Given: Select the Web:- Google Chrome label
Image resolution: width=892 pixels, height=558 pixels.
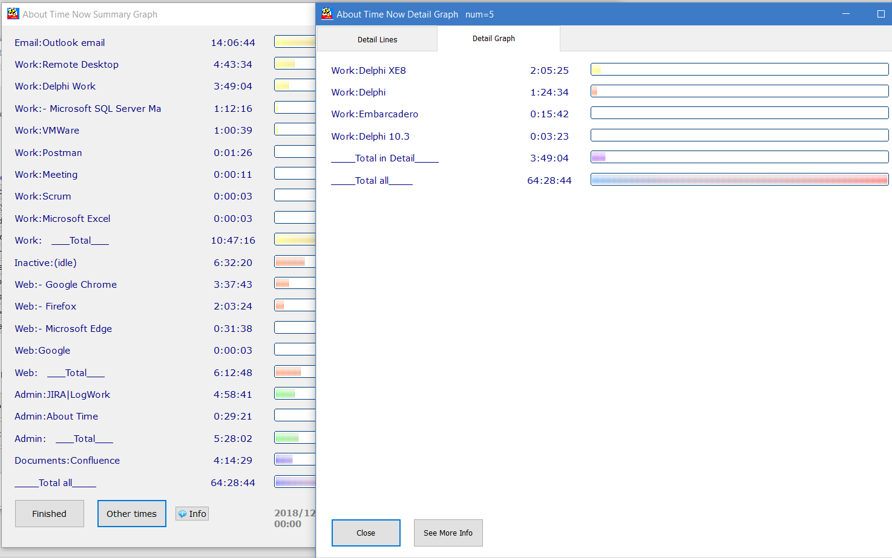Looking at the screenshot, I should pyautogui.click(x=65, y=285).
